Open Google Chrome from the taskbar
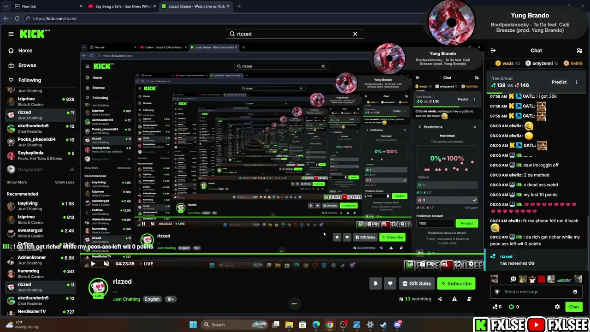This screenshot has width=590, height=332. tap(330, 325)
